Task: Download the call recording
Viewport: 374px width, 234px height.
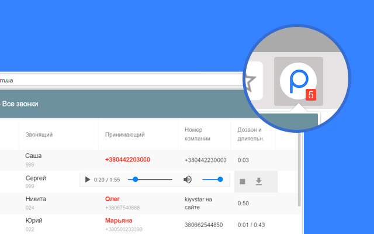Action: click(258, 181)
